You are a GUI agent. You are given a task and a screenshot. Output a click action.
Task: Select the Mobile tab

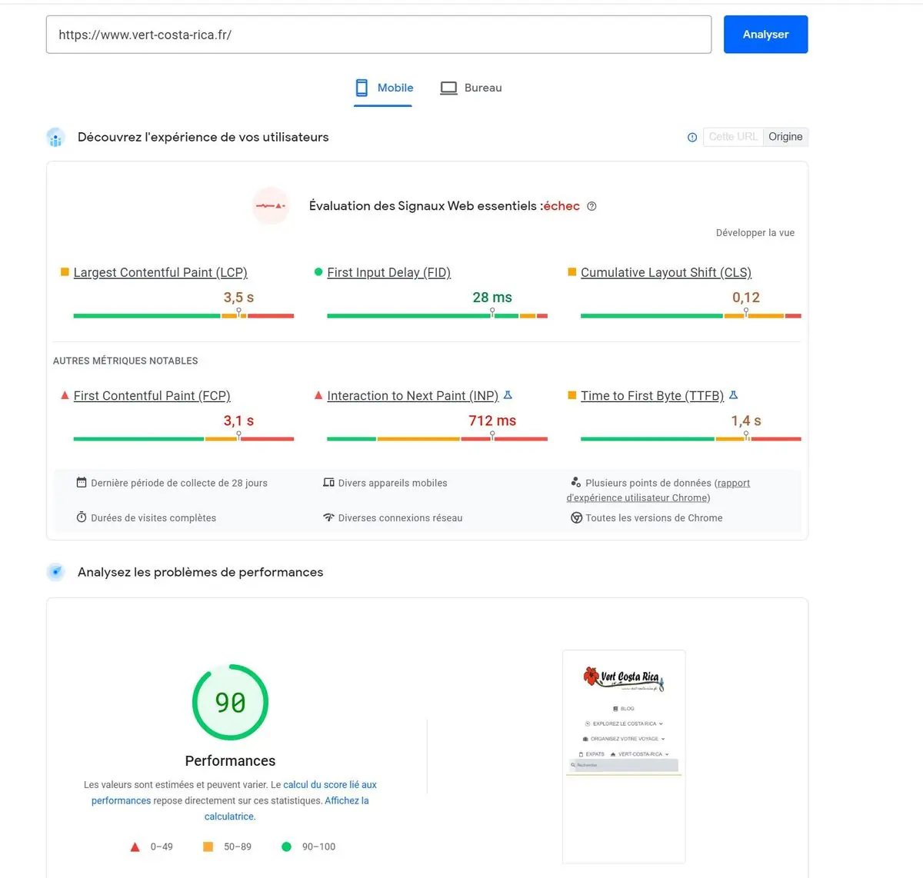pyautogui.click(x=384, y=88)
